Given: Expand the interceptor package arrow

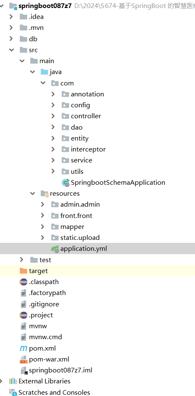Looking at the screenshot, I should tap(53, 149).
